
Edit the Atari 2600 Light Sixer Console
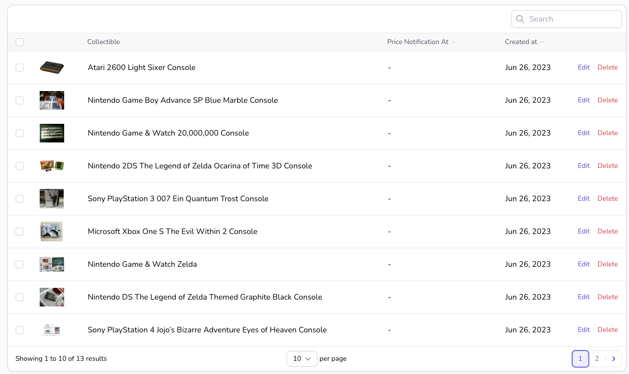584,68
